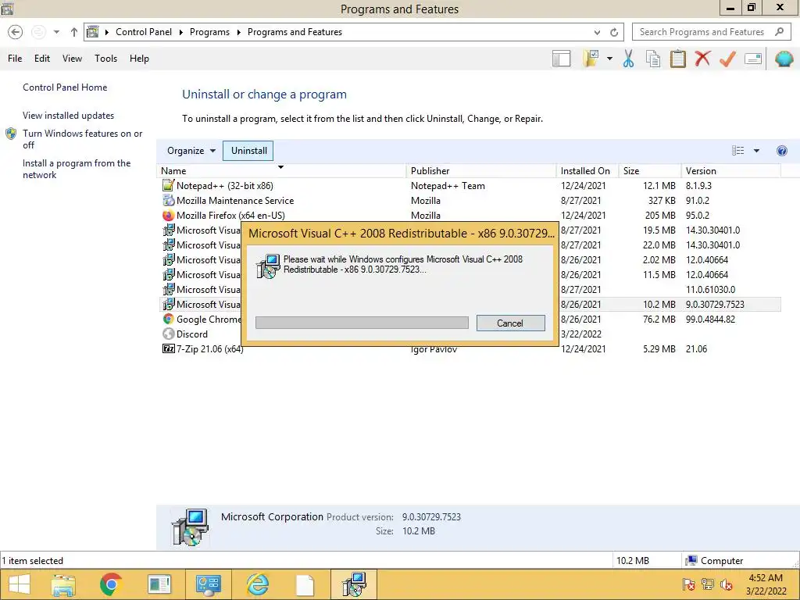This screenshot has width=800, height=600.
Task: Expand the folder options toolbar arrow
Action: click(609, 59)
